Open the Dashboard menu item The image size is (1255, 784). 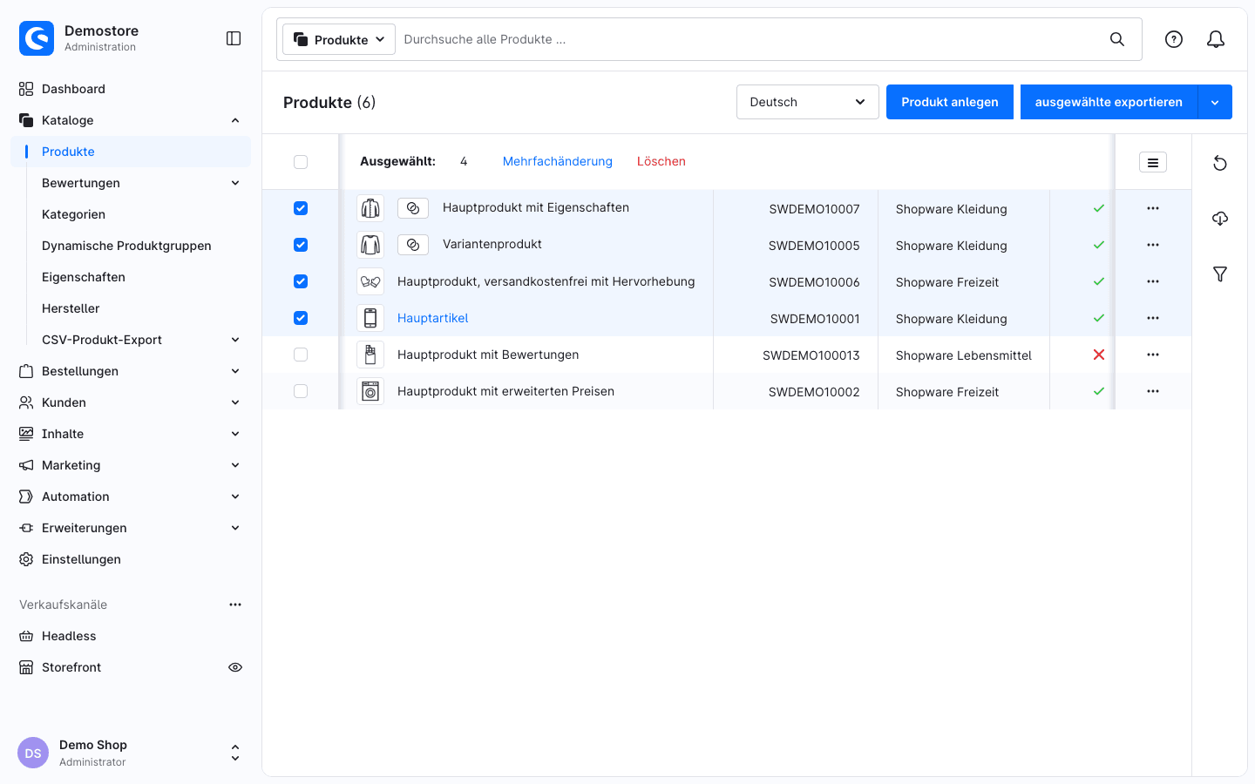[131, 89]
